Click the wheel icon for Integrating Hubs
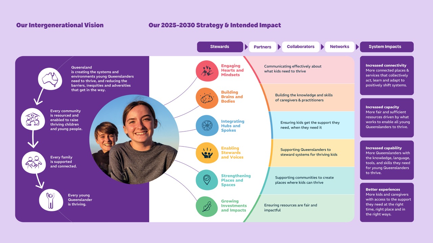 pyautogui.click(x=207, y=126)
